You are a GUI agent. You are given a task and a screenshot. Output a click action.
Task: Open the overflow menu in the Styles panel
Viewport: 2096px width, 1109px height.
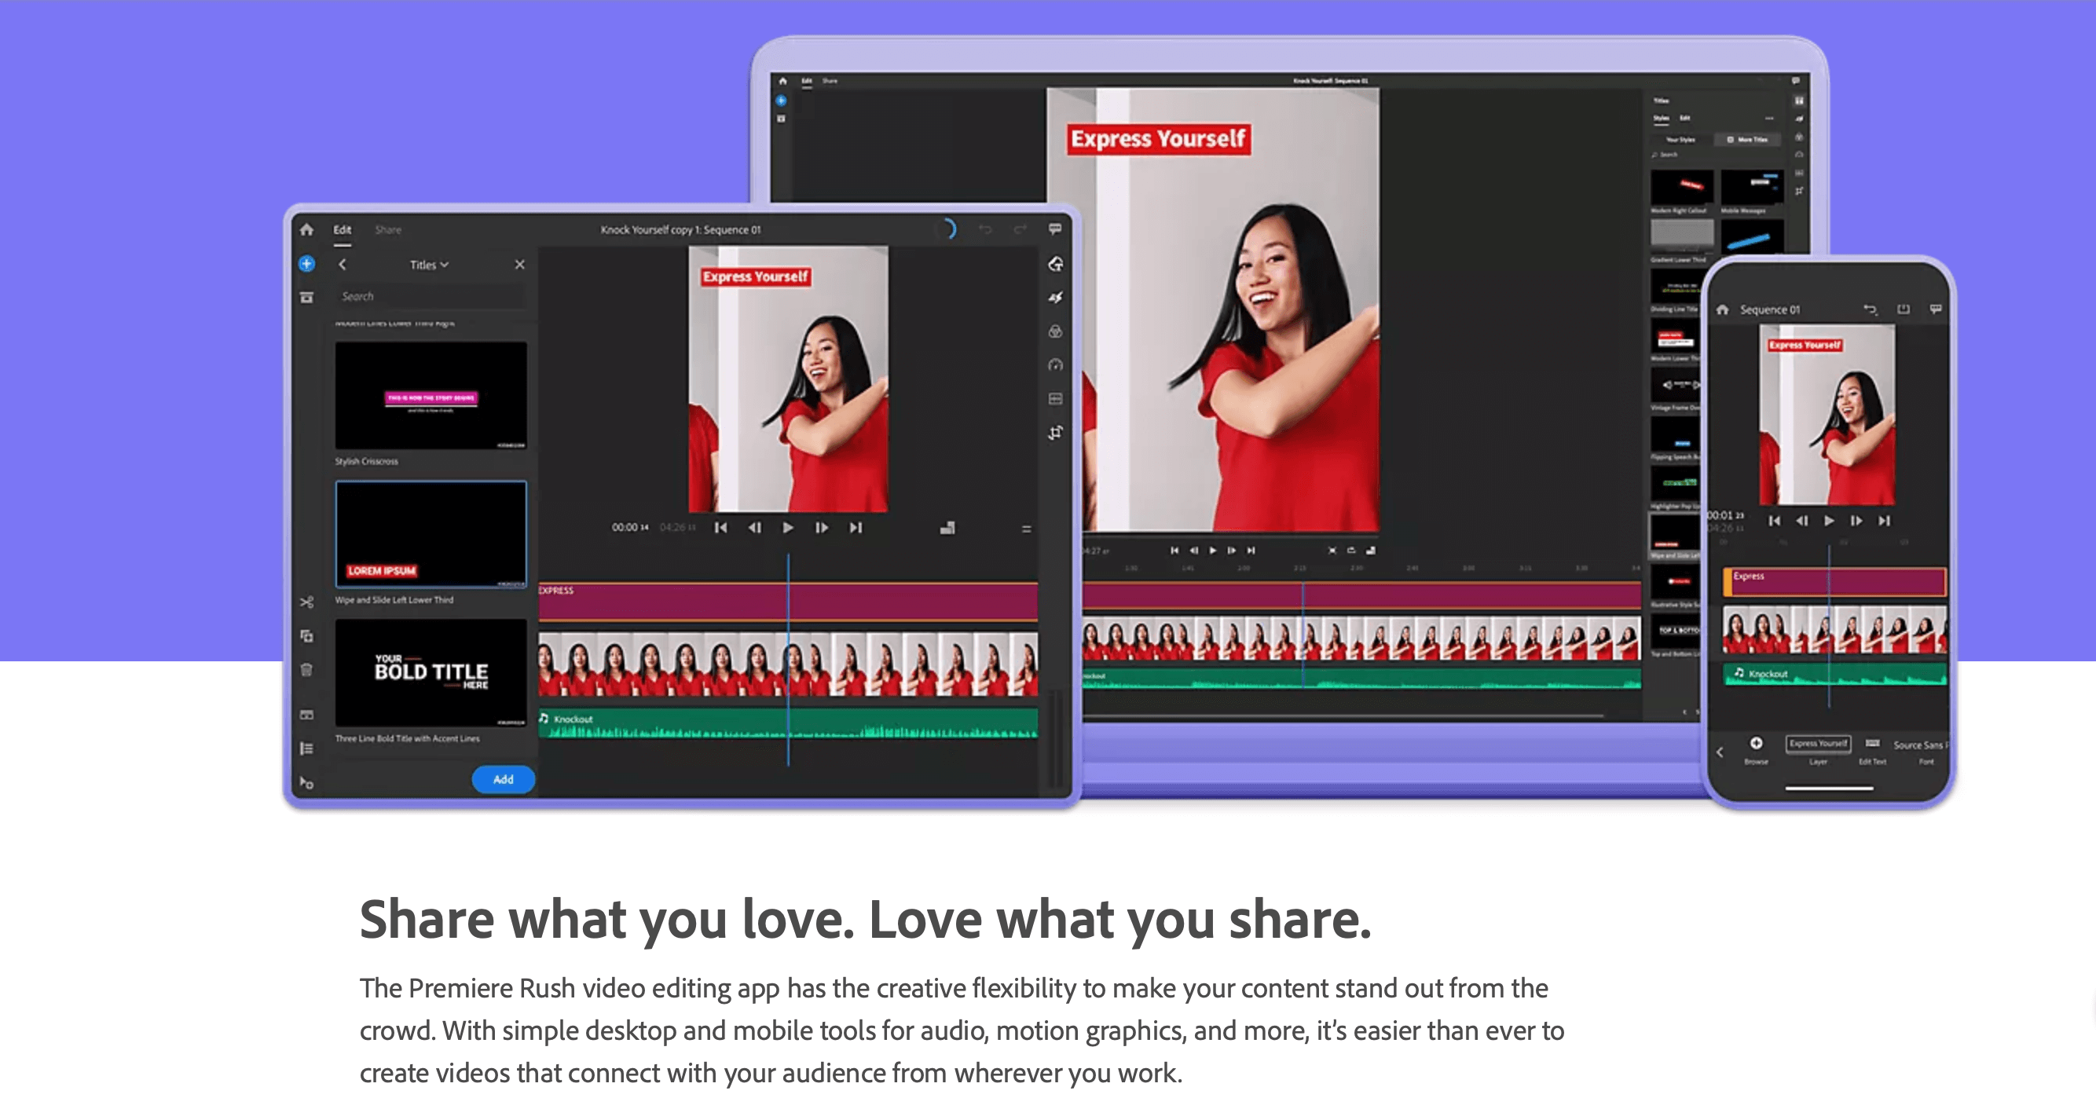(x=1770, y=118)
